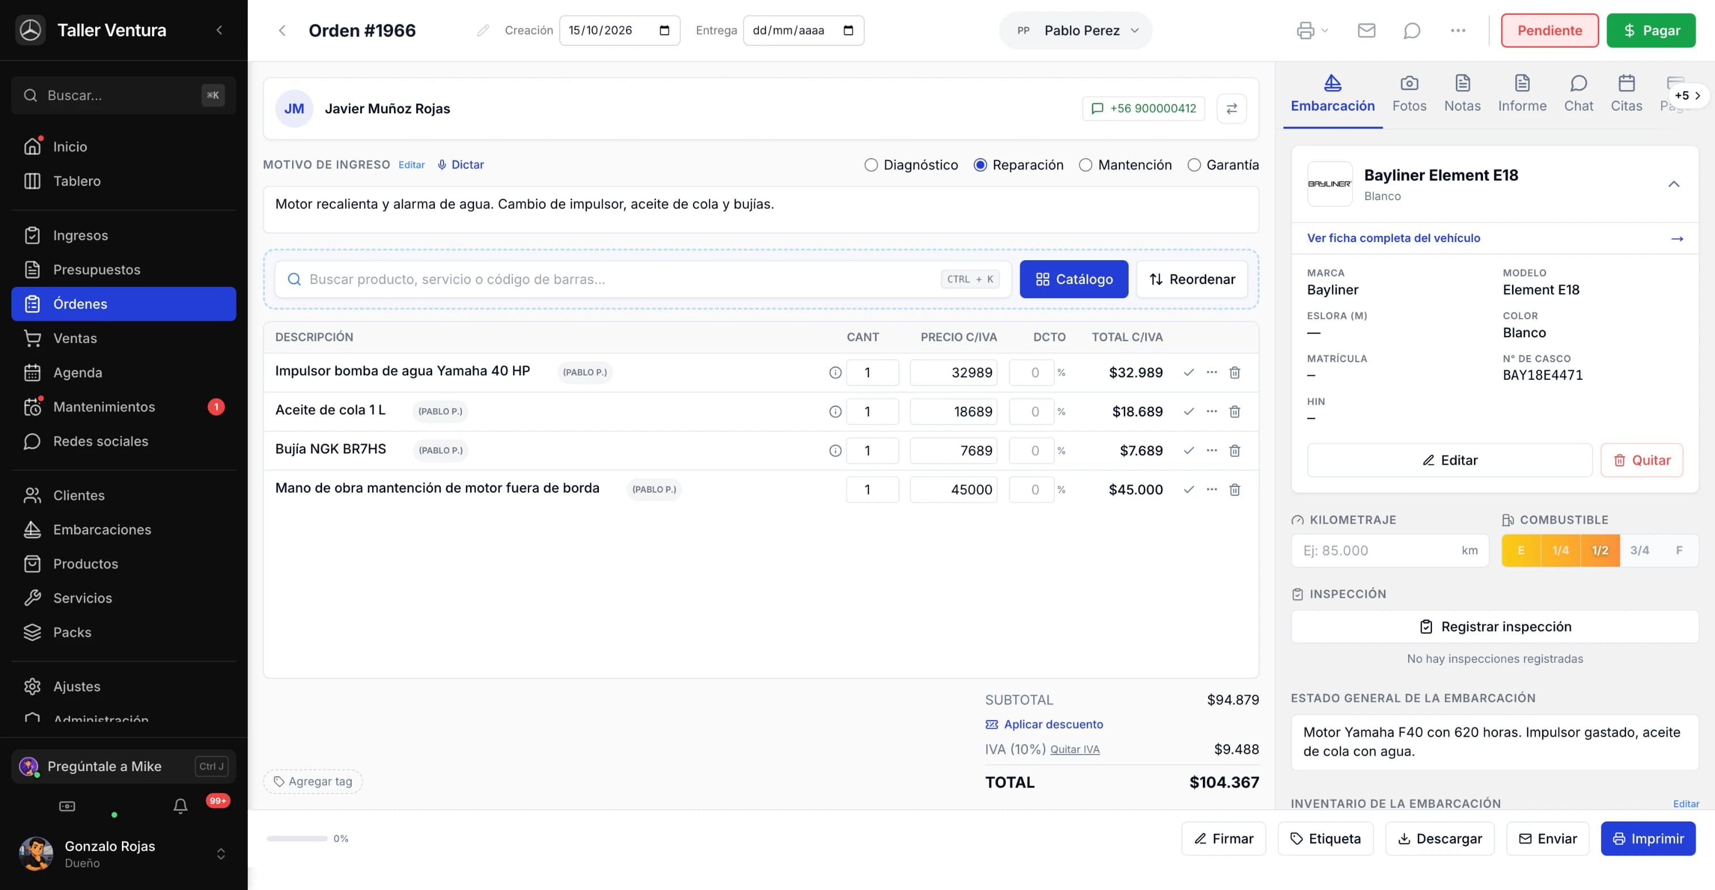Click Ver ficha completa del vehículo link
This screenshot has width=1715, height=890.
coord(1393,238)
